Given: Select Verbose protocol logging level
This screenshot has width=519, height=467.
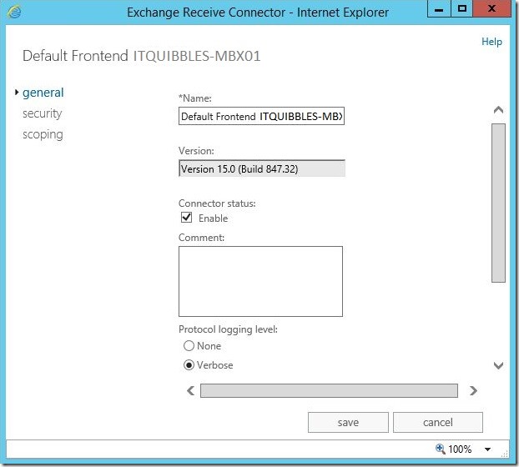Looking at the screenshot, I should point(189,364).
